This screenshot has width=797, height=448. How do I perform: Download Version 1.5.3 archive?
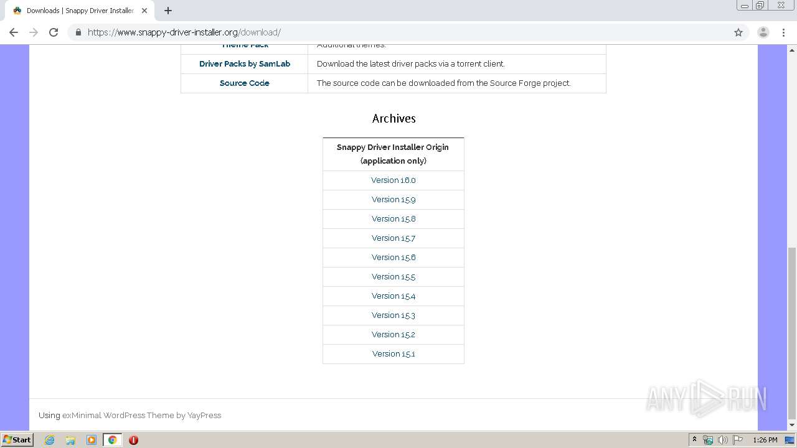coord(394,315)
